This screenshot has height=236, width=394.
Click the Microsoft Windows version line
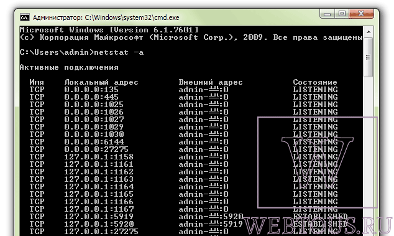pyautogui.click(x=109, y=30)
